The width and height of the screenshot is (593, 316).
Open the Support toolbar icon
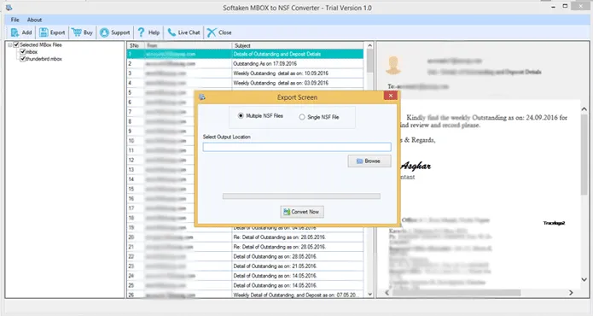pos(104,32)
